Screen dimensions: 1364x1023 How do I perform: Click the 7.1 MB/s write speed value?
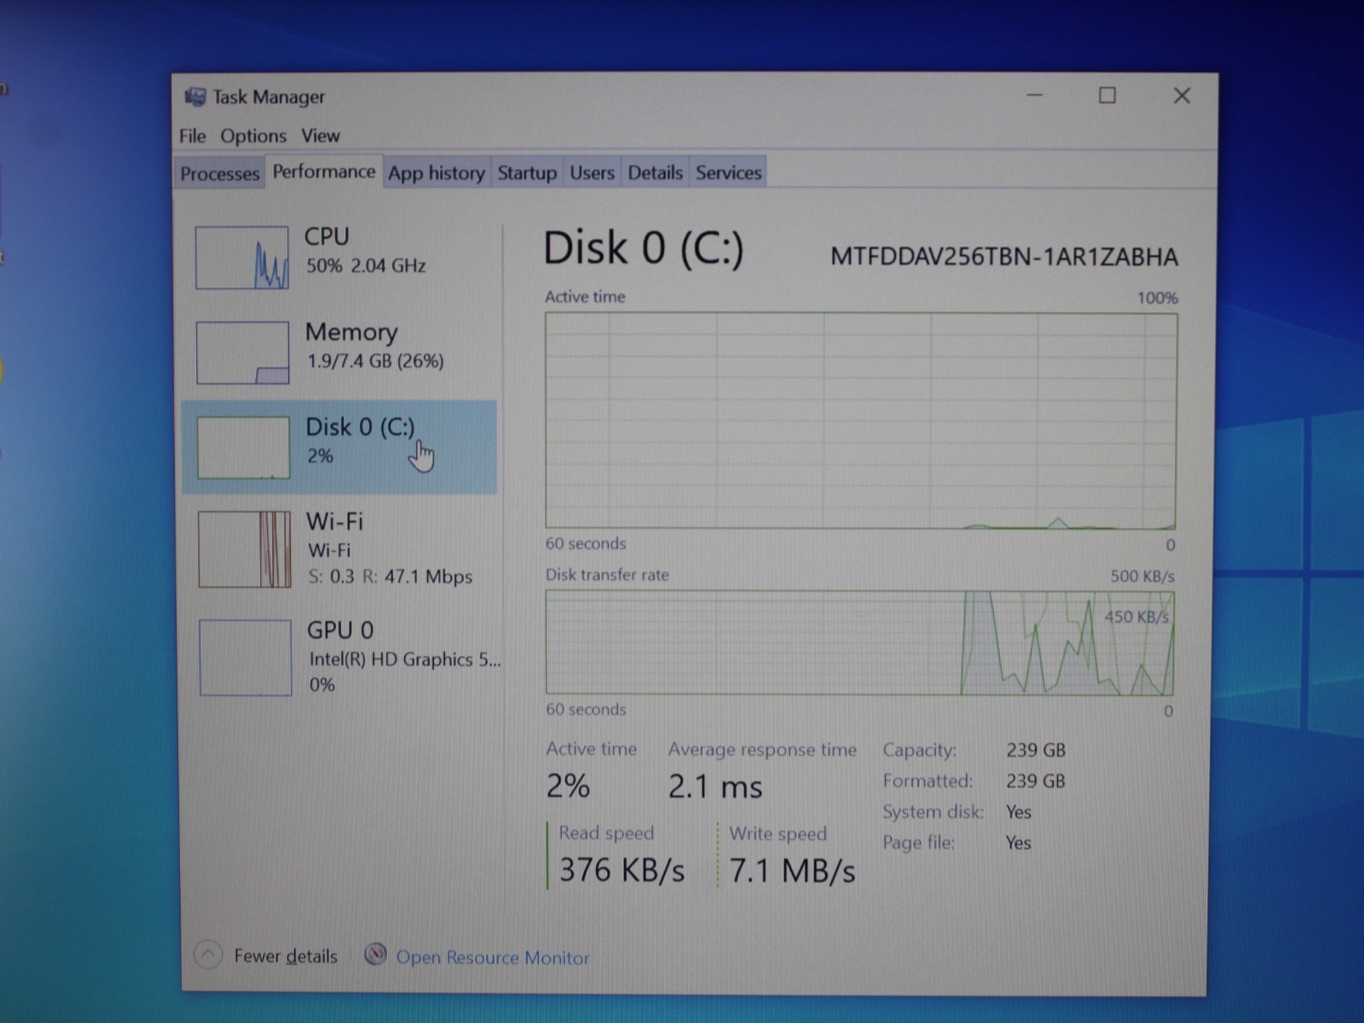[x=792, y=870]
